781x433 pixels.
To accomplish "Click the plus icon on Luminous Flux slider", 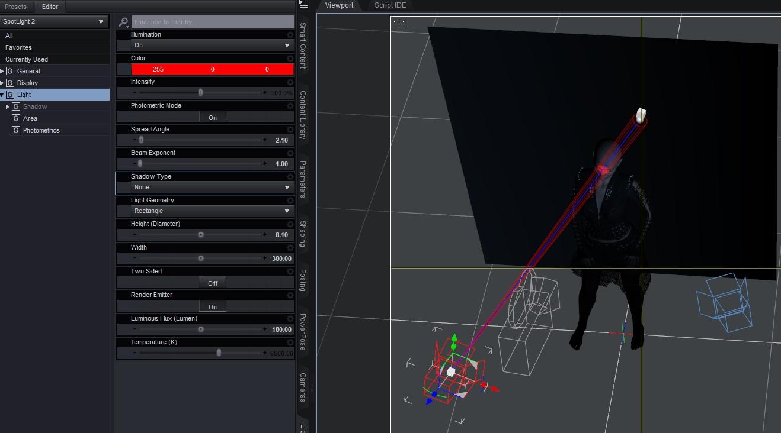I will pos(265,329).
